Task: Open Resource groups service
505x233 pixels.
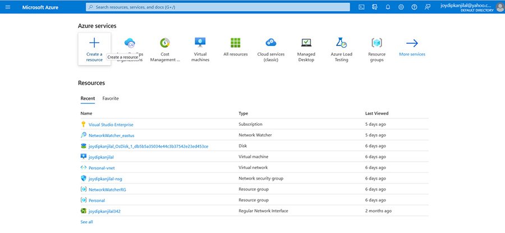Action: tap(377, 43)
